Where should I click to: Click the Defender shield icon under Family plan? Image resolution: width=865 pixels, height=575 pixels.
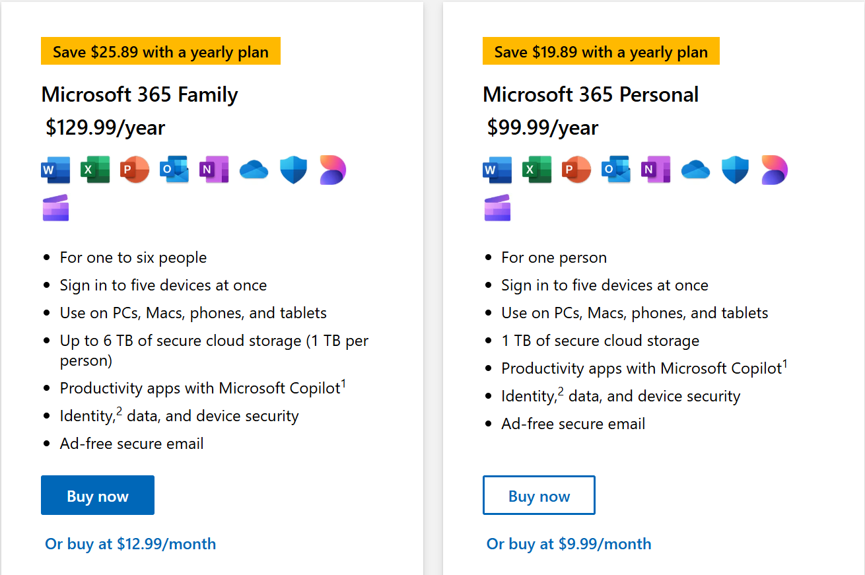tap(293, 170)
